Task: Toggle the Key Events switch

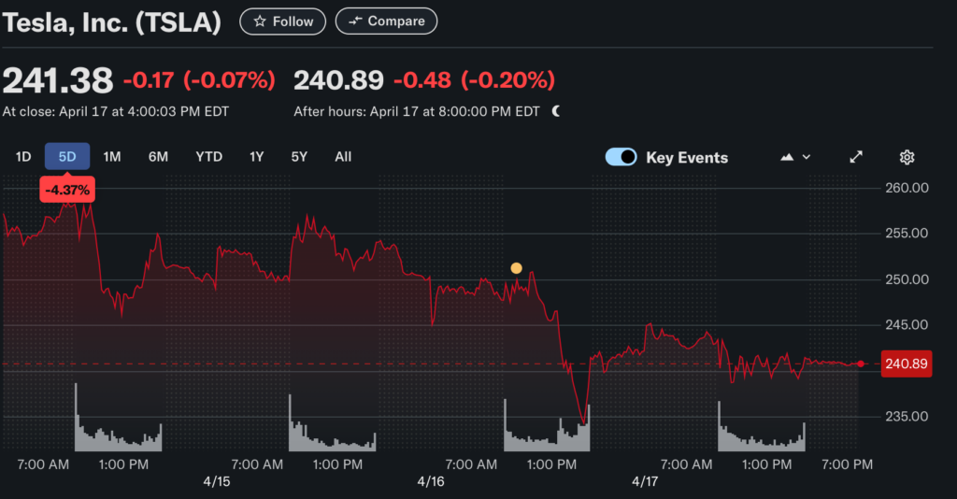Action: tap(621, 157)
